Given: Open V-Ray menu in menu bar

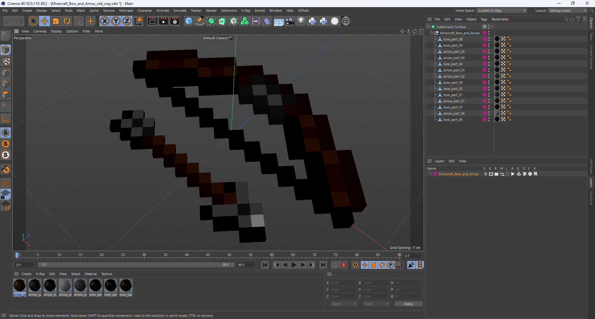Looking at the screenshot, I should click(x=246, y=11).
